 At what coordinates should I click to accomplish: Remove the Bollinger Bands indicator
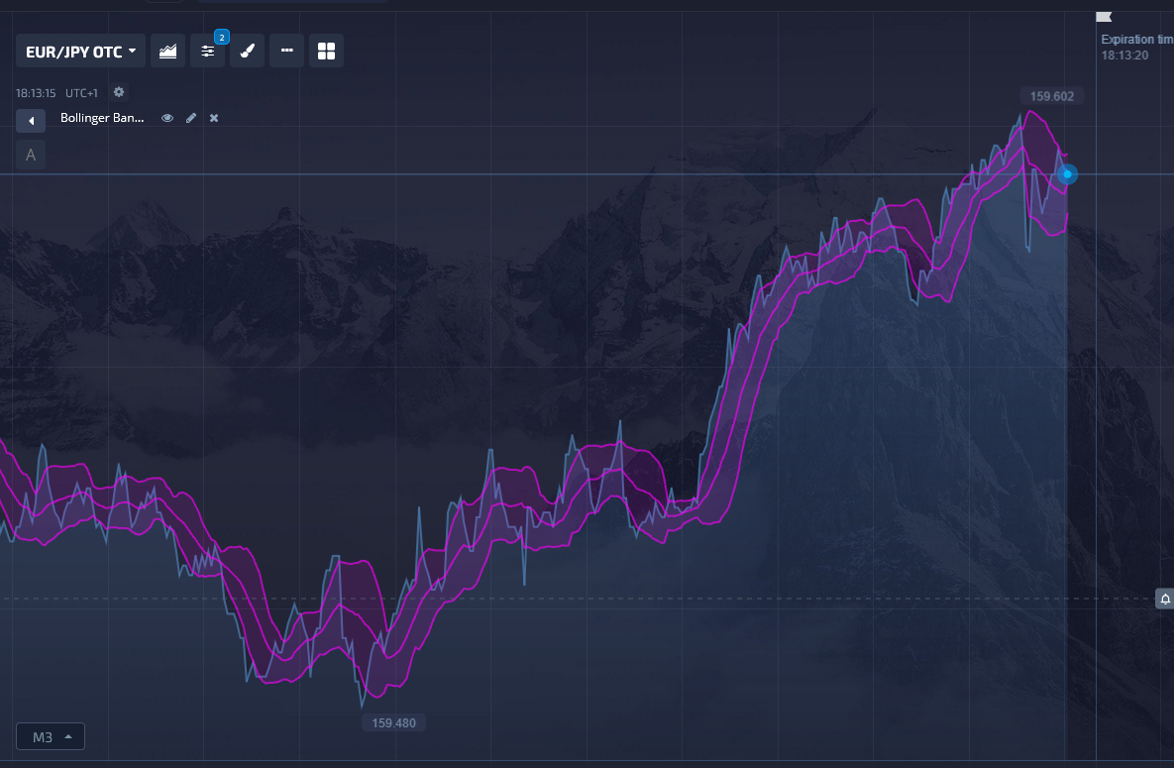tap(214, 118)
